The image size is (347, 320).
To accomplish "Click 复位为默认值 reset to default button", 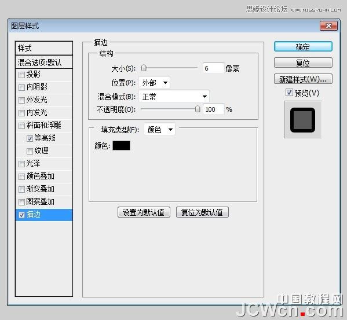I will pos(202,212).
